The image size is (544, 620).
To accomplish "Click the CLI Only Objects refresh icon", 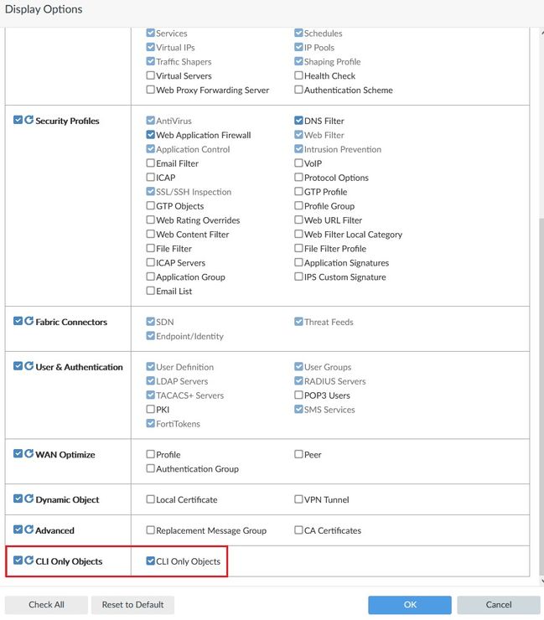I will [29, 561].
